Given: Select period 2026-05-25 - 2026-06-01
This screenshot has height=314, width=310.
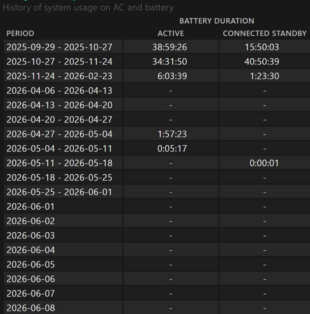Looking at the screenshot, I should (x=60, y=192).
